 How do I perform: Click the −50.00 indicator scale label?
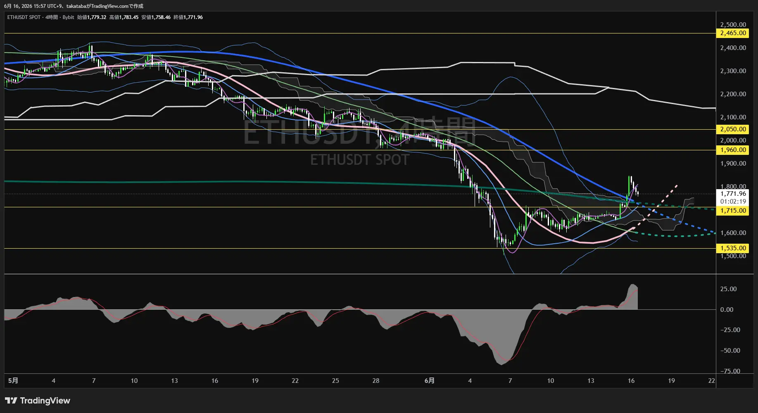point(730,351)
